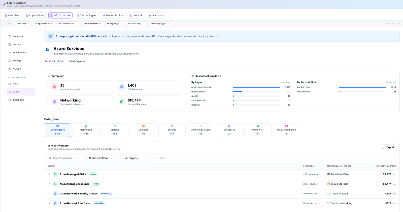403x212 pixels.
Task: Click the Top service category target icon
Action: (x=54, y=102)
